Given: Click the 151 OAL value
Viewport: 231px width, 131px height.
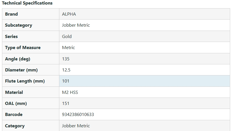Looking at the screenshot, I should point(66,103).
